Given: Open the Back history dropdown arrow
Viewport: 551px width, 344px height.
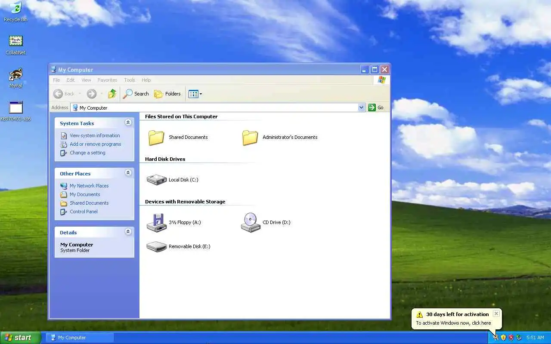Looking at the screenshot, I should coord(80,94).
